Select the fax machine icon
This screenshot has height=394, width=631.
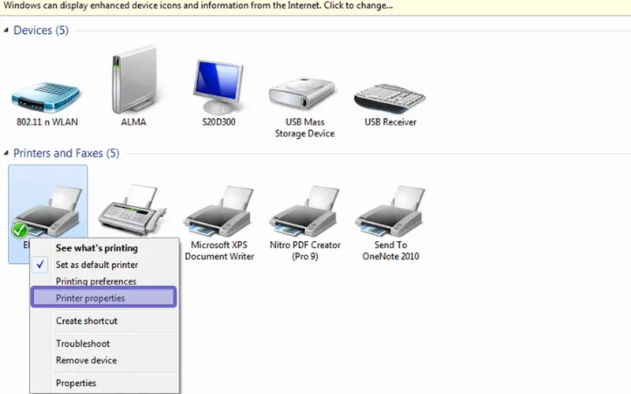coord(132,210)
